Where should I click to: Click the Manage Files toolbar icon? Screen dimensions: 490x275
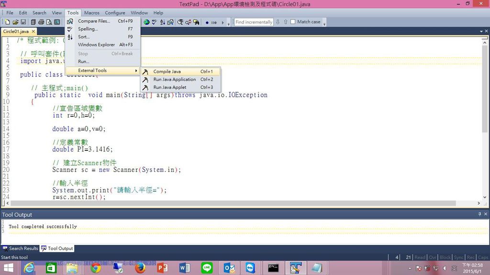click(x=33, y=22)
